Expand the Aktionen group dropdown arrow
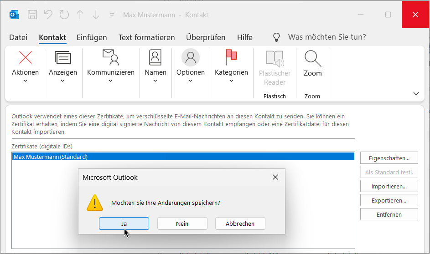This screenshot has width=430, height=254. (25, 81)
